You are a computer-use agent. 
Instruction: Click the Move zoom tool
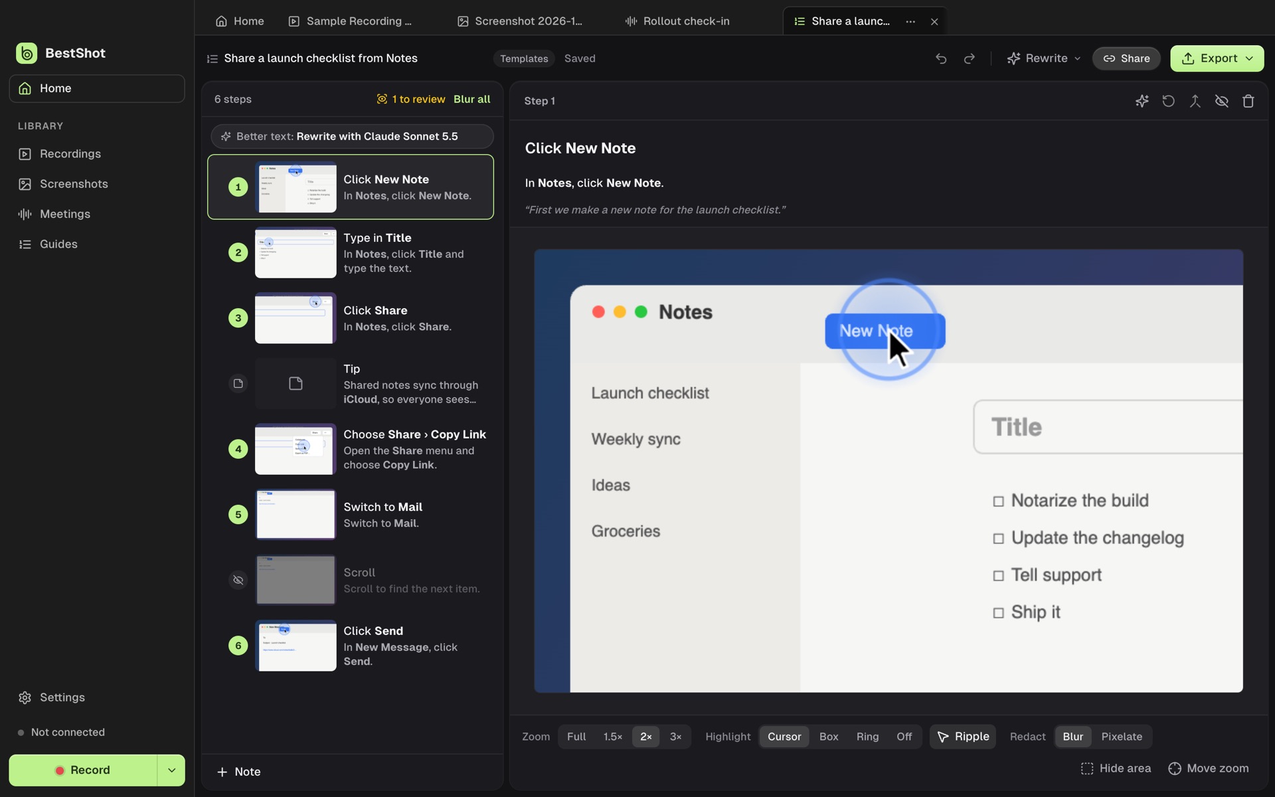[x=1209, y=768]
